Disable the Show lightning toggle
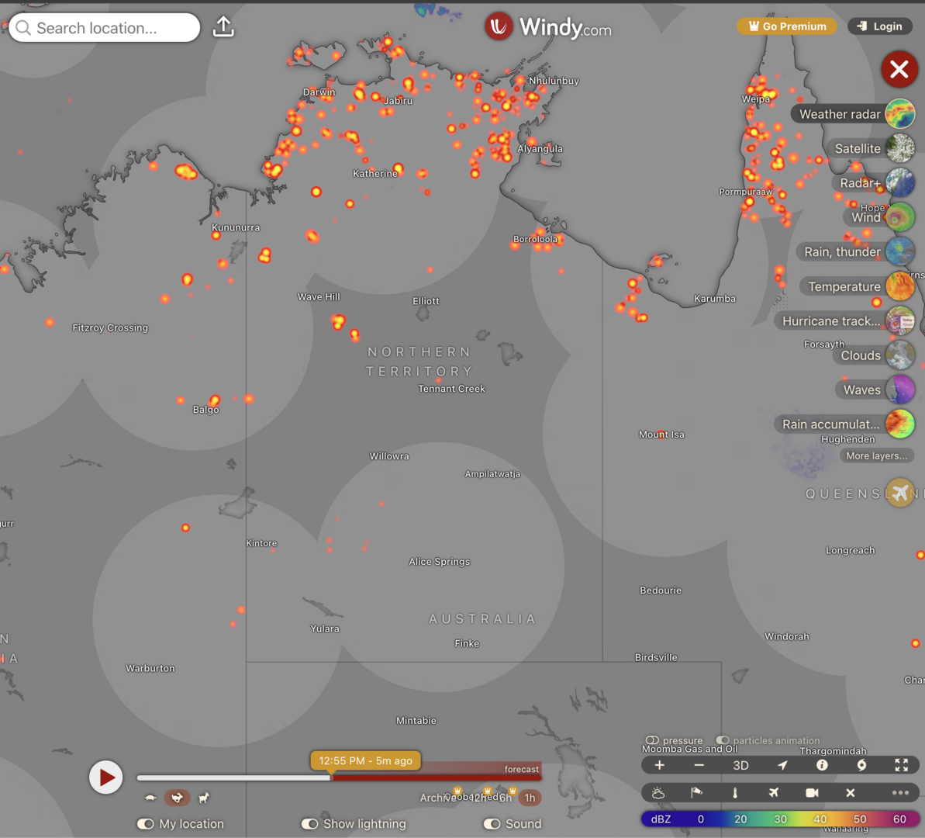 coord(309,824)
